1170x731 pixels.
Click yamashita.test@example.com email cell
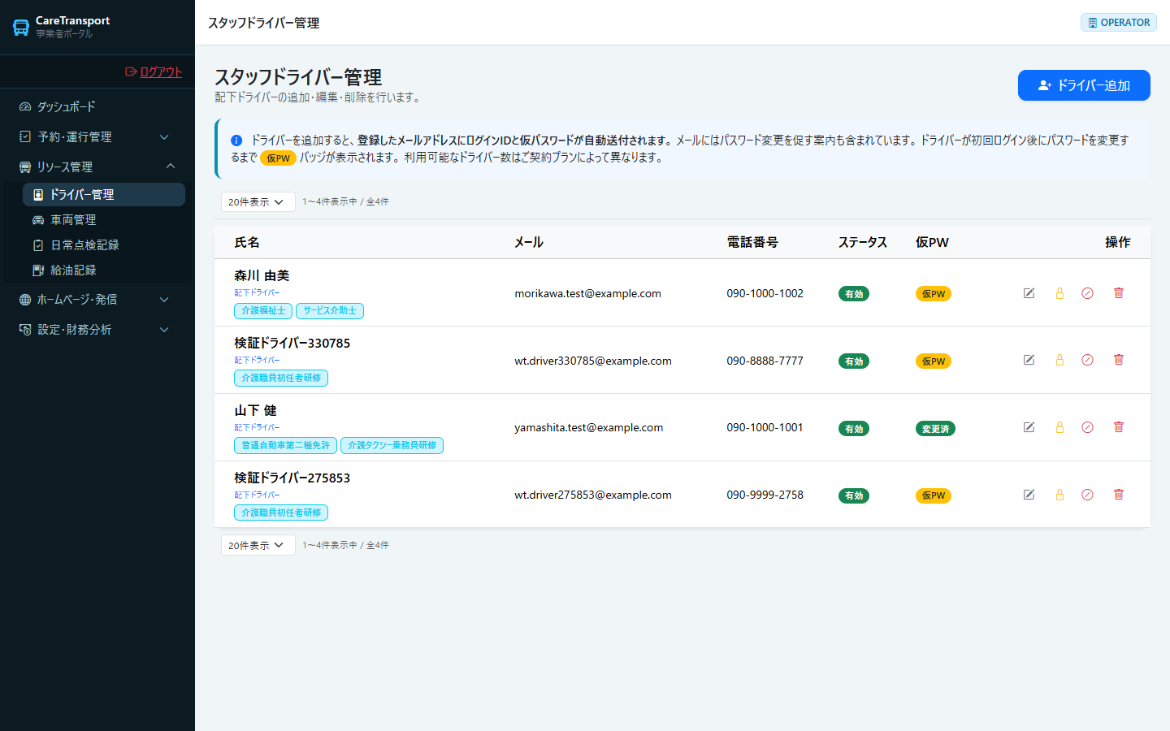pyautogui.click(x=588, y=427)
